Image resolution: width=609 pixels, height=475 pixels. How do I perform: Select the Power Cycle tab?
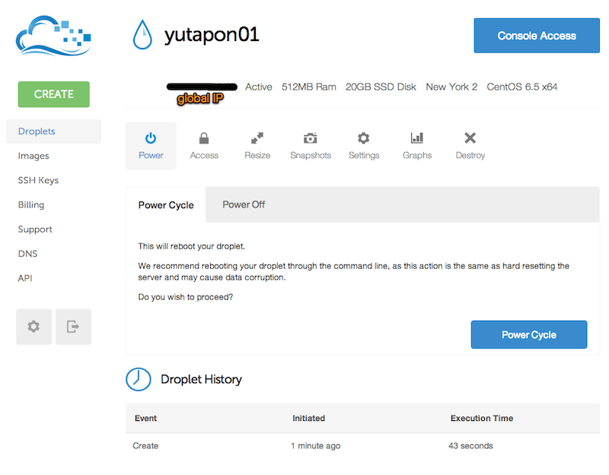click(x=166, y=204)
